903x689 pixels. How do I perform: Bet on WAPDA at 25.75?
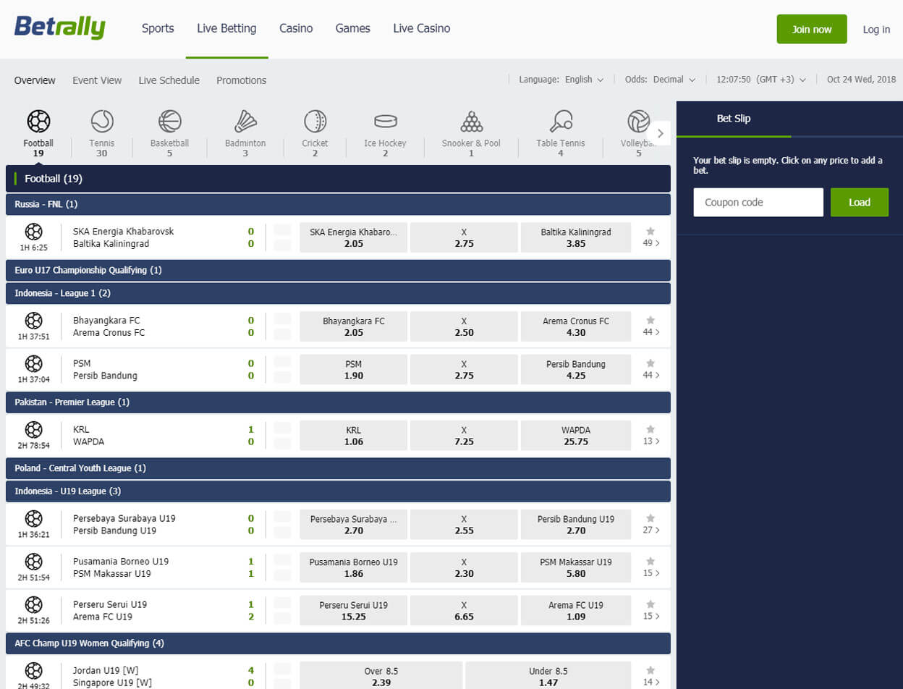pyautogui.click(x=576, y=435)
